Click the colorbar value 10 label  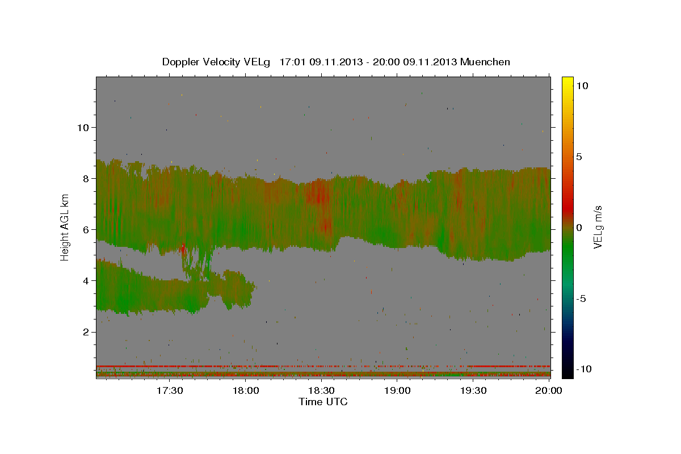[582, 86]
